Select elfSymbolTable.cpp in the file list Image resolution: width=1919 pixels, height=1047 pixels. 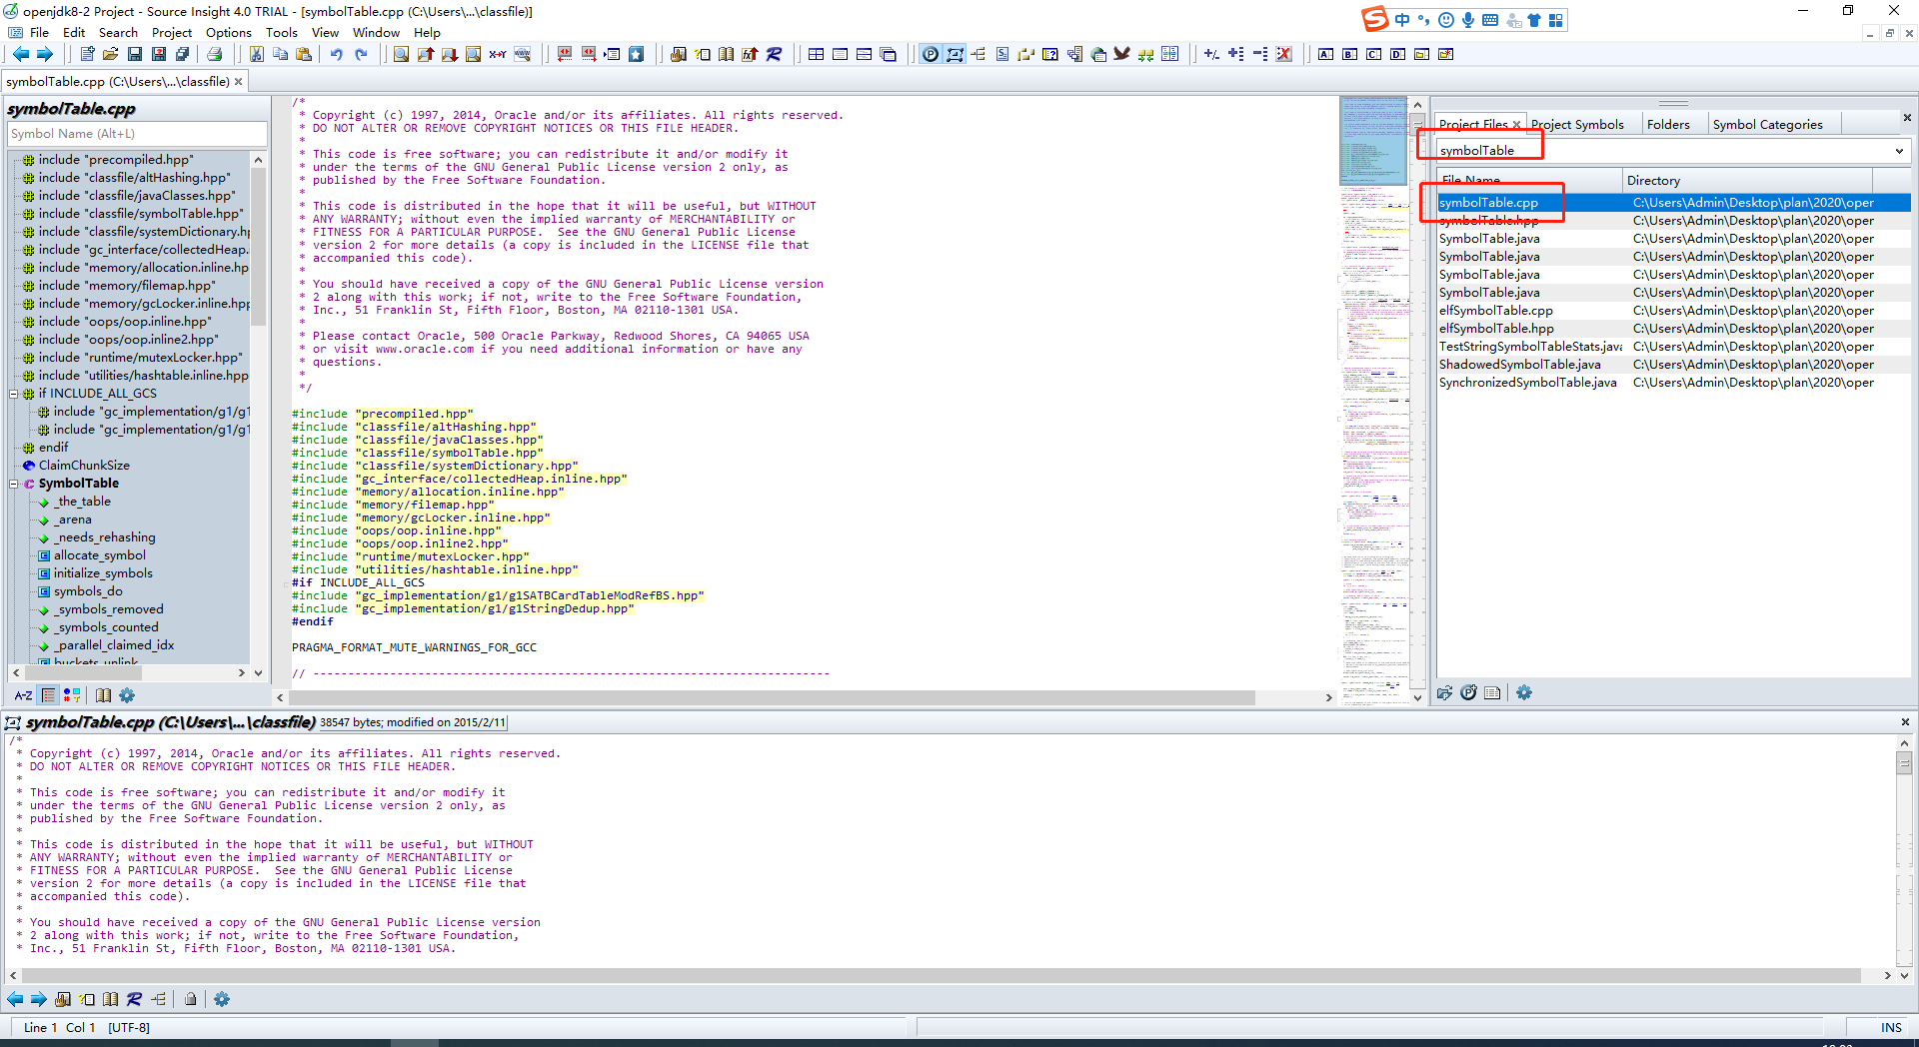(x=1495, y=310)
